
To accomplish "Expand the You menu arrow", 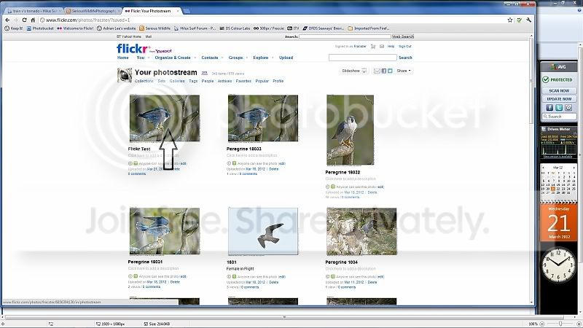I will [x=148, y=58].
